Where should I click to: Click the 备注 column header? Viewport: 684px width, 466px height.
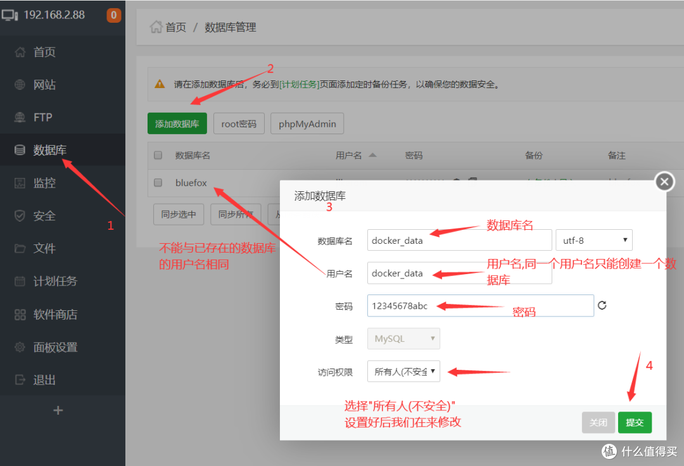click(x=616, y=155)
